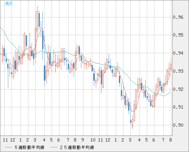Click the 0.91 price axis label
The width and height of the screenshot is (189, 152).
pyautogui.click(x=178, y=107)
